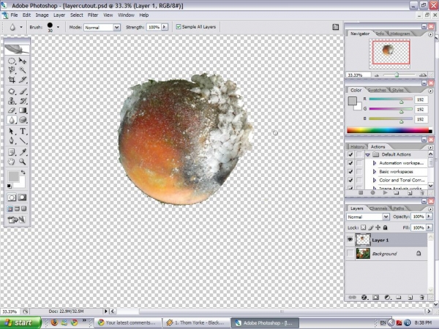This screenshot has width=439, height=329.
Task: Click delete layer trash icon
Action: [x=422, y=298]
